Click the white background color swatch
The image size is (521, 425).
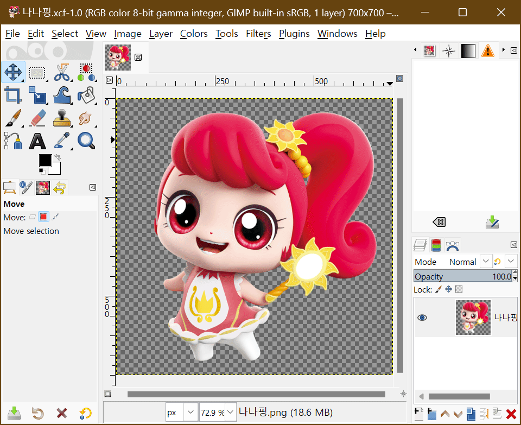(55, 169)
